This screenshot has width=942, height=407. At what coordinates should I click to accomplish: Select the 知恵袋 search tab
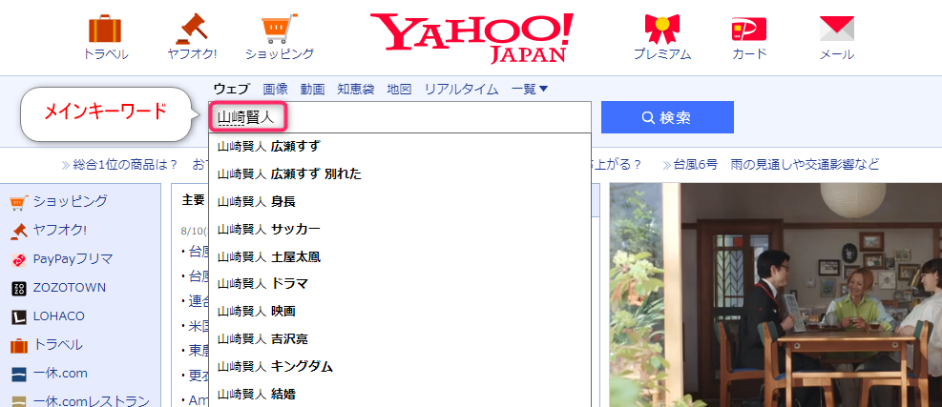pos(355,90)
